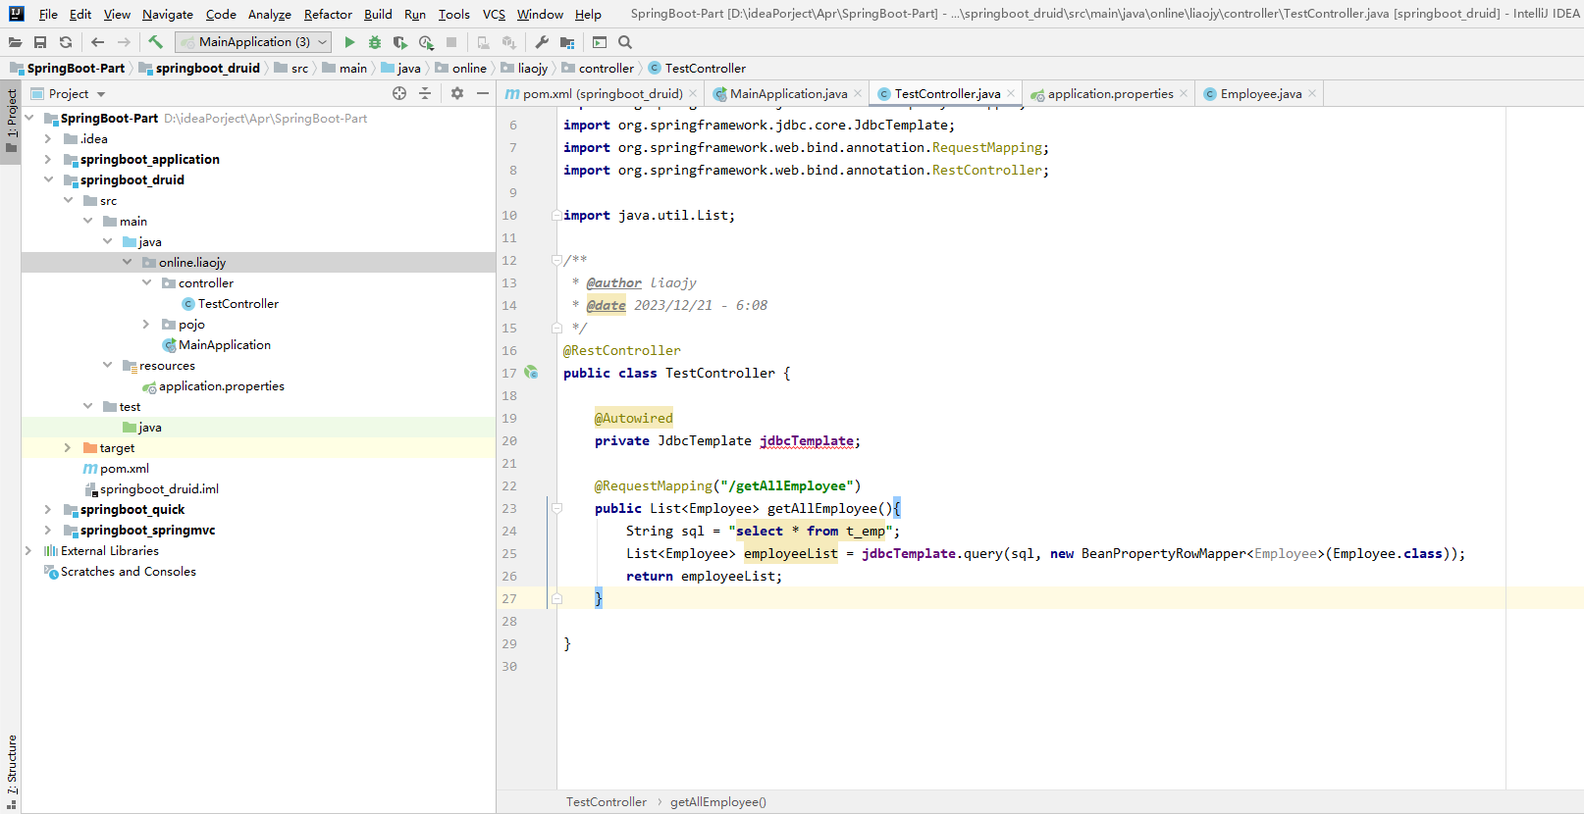Select TestController in the project tree

point(238,303)
